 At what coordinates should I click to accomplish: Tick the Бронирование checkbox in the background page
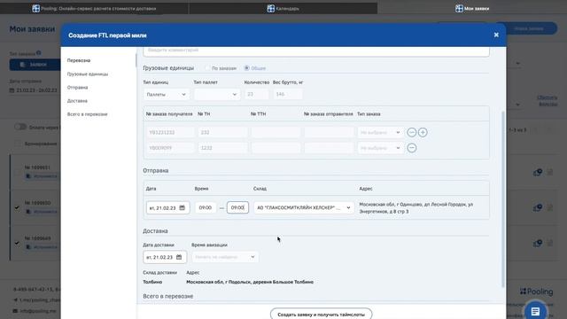click(x=18, y=144)
